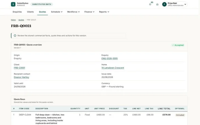Click the issue date 25/08/2026
Screen dimensions: 200x125
click(107, 77)
